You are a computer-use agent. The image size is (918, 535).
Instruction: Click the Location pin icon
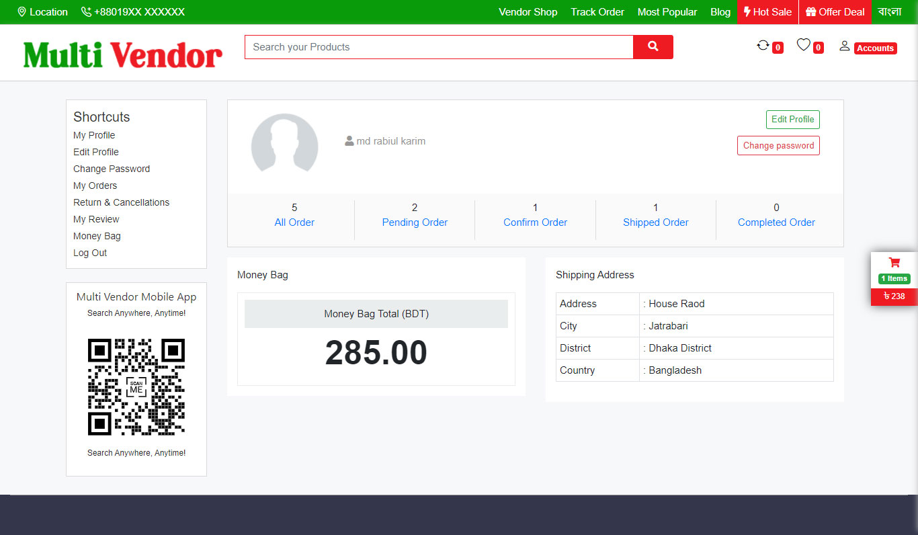22,12
